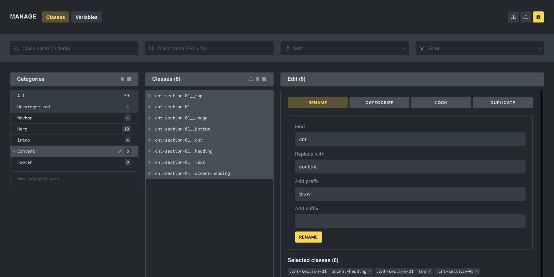554x277 pixels.
Task: Click the yellow RENAME submit button
Action: tap(308, 237)
